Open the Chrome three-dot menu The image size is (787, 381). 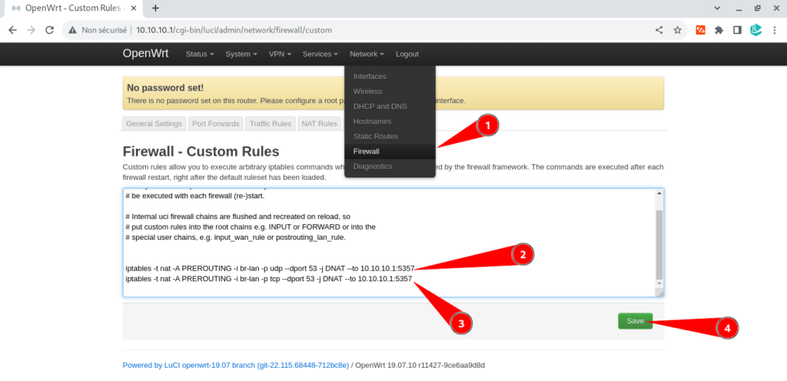(x=773, y=30)
